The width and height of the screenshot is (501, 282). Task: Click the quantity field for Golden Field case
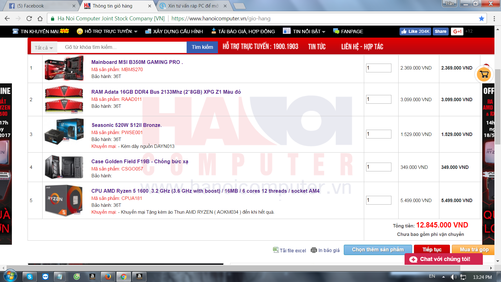point(379,167)
